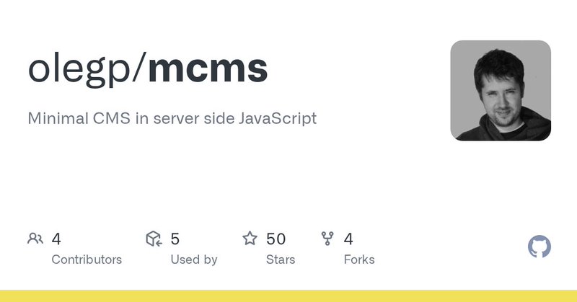Image resolution: width=577 pixels, height=302 pixels.
Task: Click the forks count number
Action: click(348, 239)
